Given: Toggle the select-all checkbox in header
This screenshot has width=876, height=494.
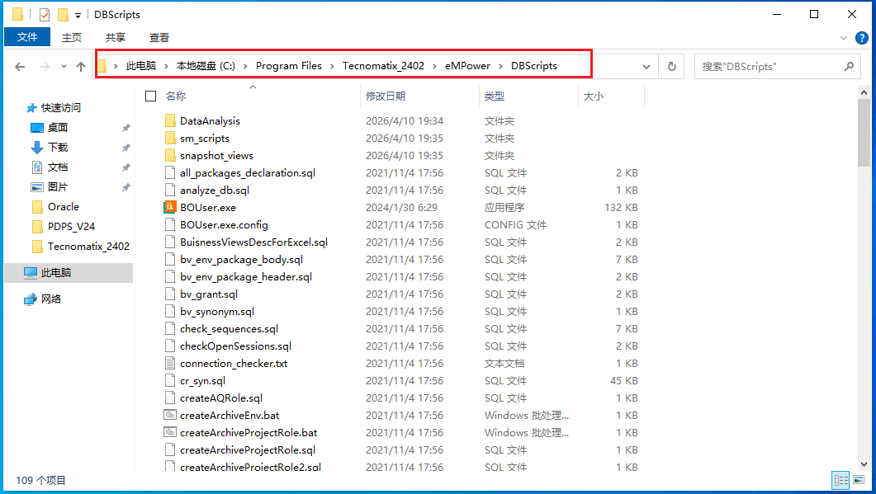Looking at the screenshot, I should point(150,96).
